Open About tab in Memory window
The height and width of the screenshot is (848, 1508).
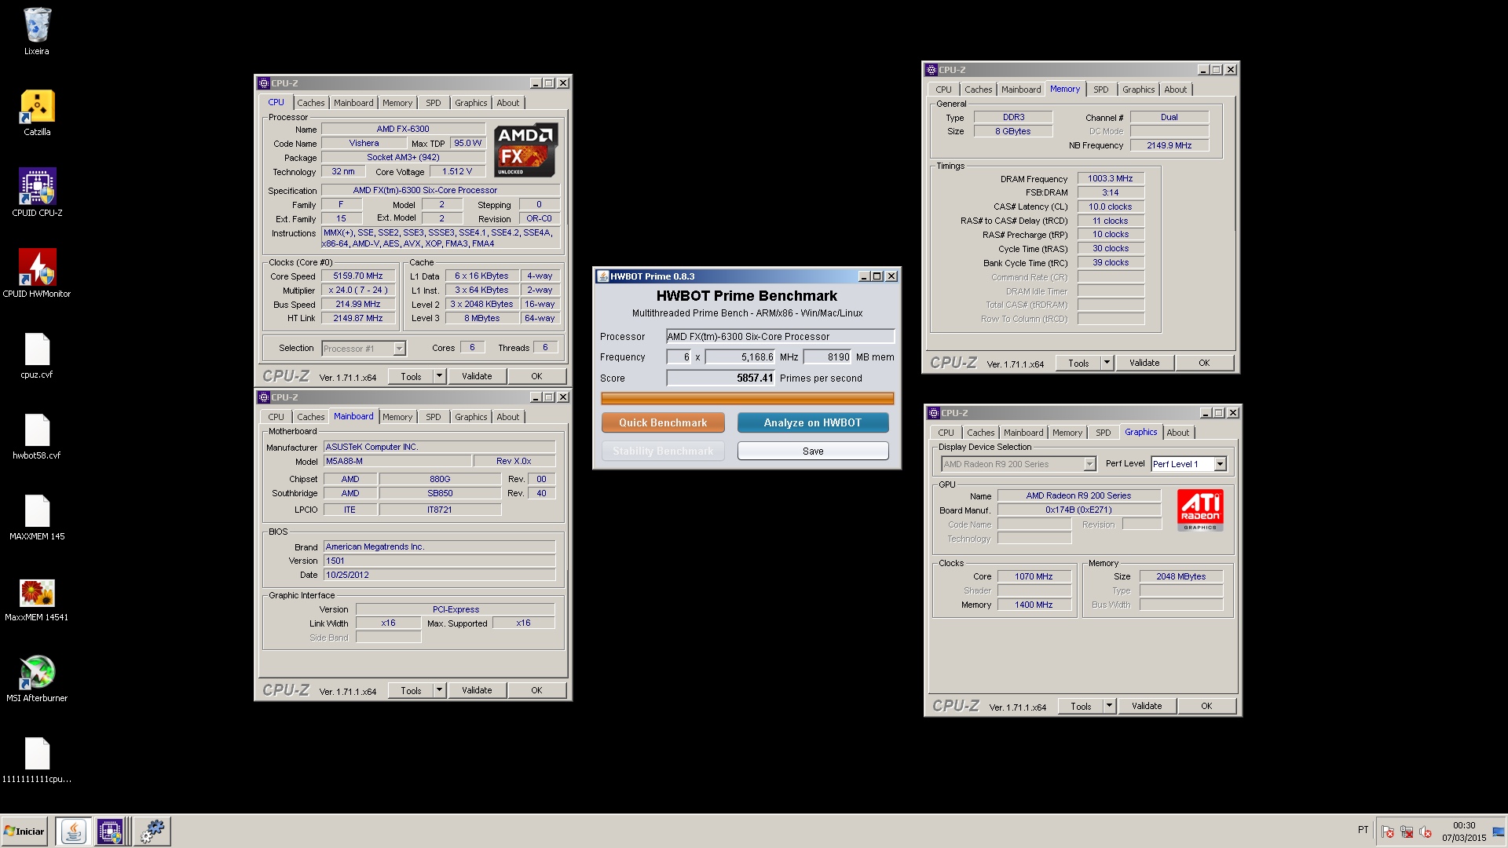(1176, 90)
